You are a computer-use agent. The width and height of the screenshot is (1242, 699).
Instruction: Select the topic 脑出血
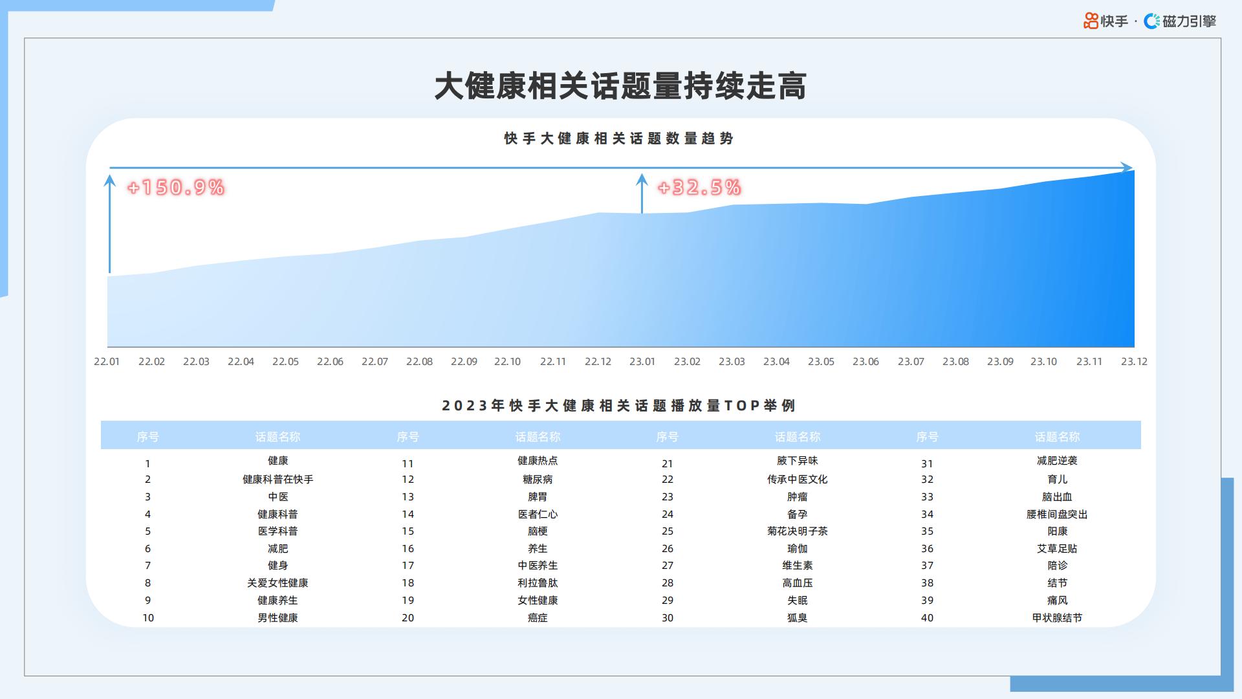click(x=1057, y=497)
